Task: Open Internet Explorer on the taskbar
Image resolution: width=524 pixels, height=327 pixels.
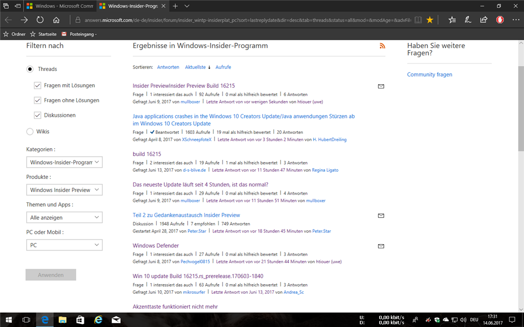Action: tap(98, 320)
